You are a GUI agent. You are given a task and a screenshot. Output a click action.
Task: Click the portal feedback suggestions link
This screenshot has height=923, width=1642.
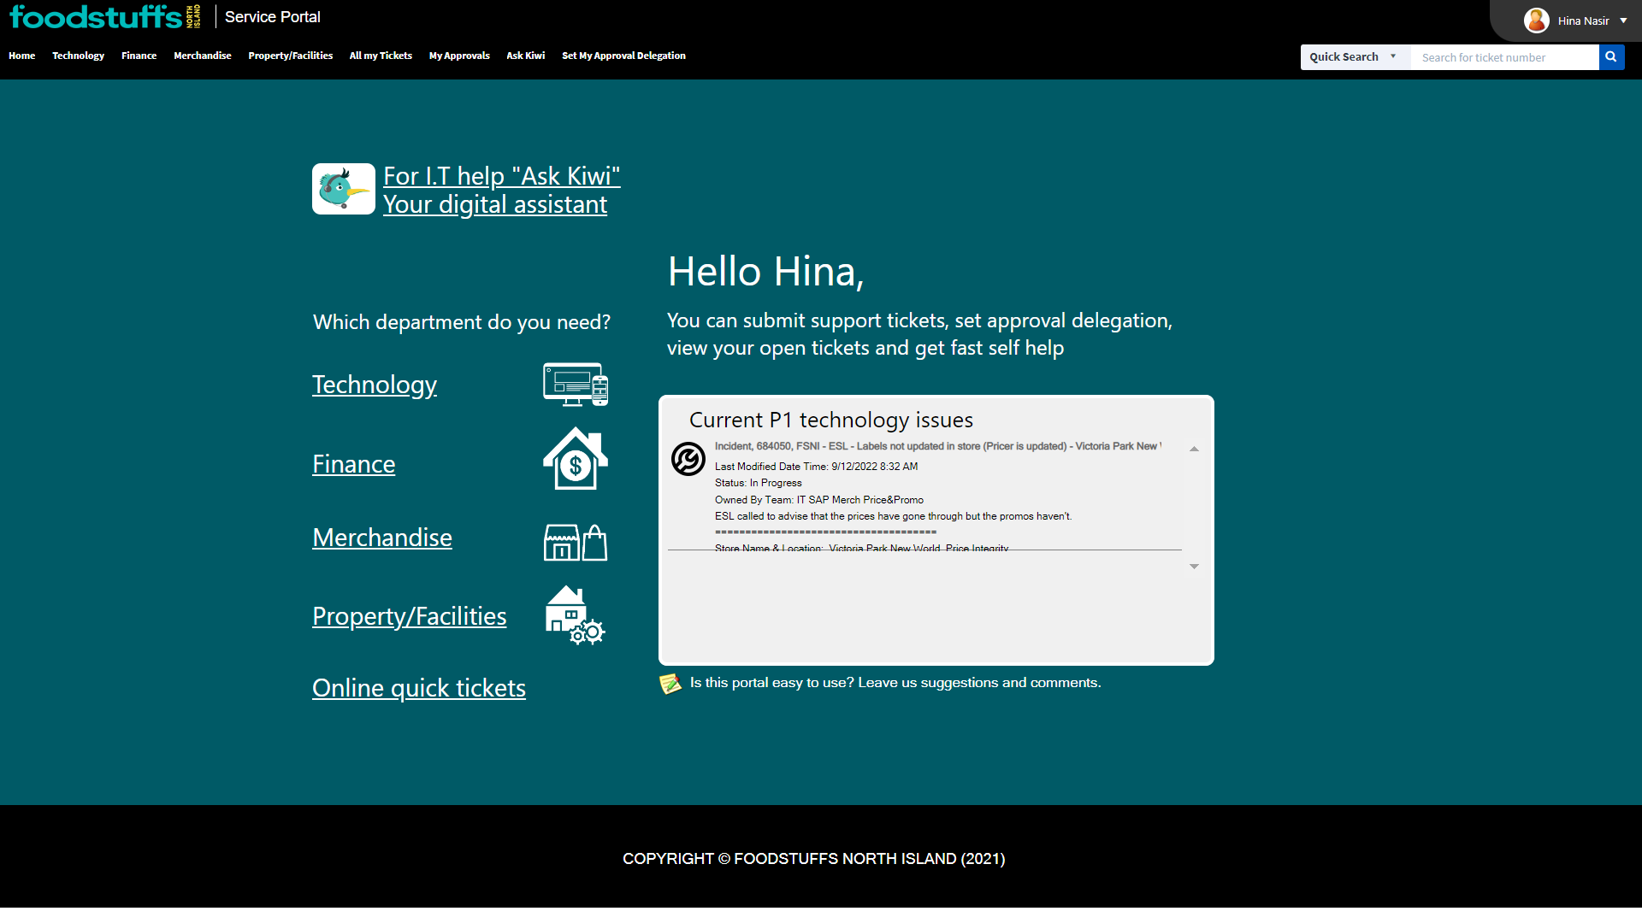[895, 683]
